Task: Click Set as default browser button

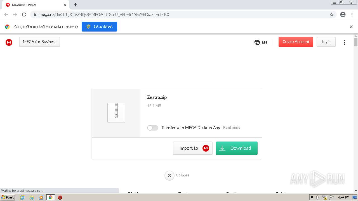Action: click(x=99, y=27)
